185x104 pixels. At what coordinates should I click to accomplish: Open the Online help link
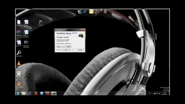(x=75, y=33)
